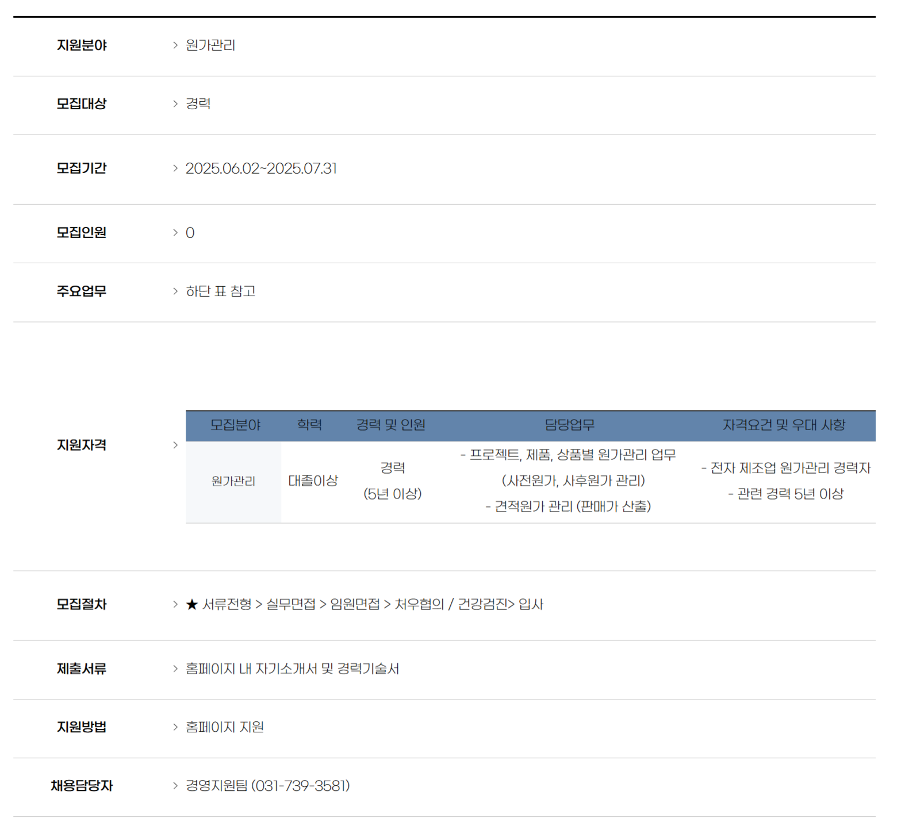The height and width of the screenshot is (826, 909).
Task: Select the 서류전형 process steps text
Action: pos(373,605)
